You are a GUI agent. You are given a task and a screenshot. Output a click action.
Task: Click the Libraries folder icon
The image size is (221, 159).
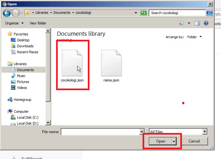pyautogui.click(x=10, y=64)
